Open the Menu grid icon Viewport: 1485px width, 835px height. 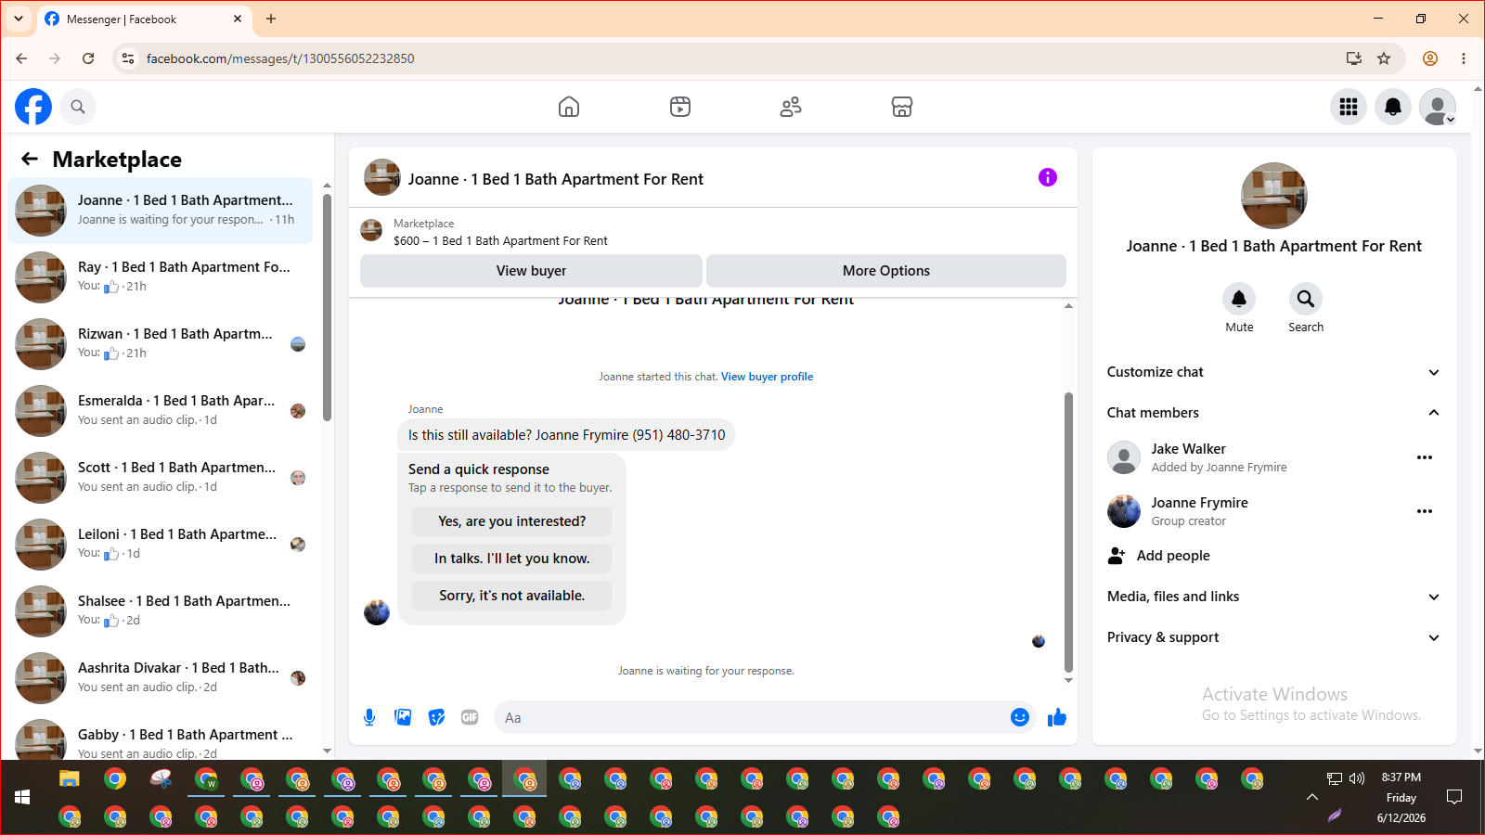(x=1349, y=107)
